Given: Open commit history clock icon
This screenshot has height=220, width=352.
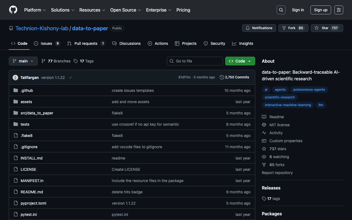Looking at the screenshot, I should tap(222, 77).
